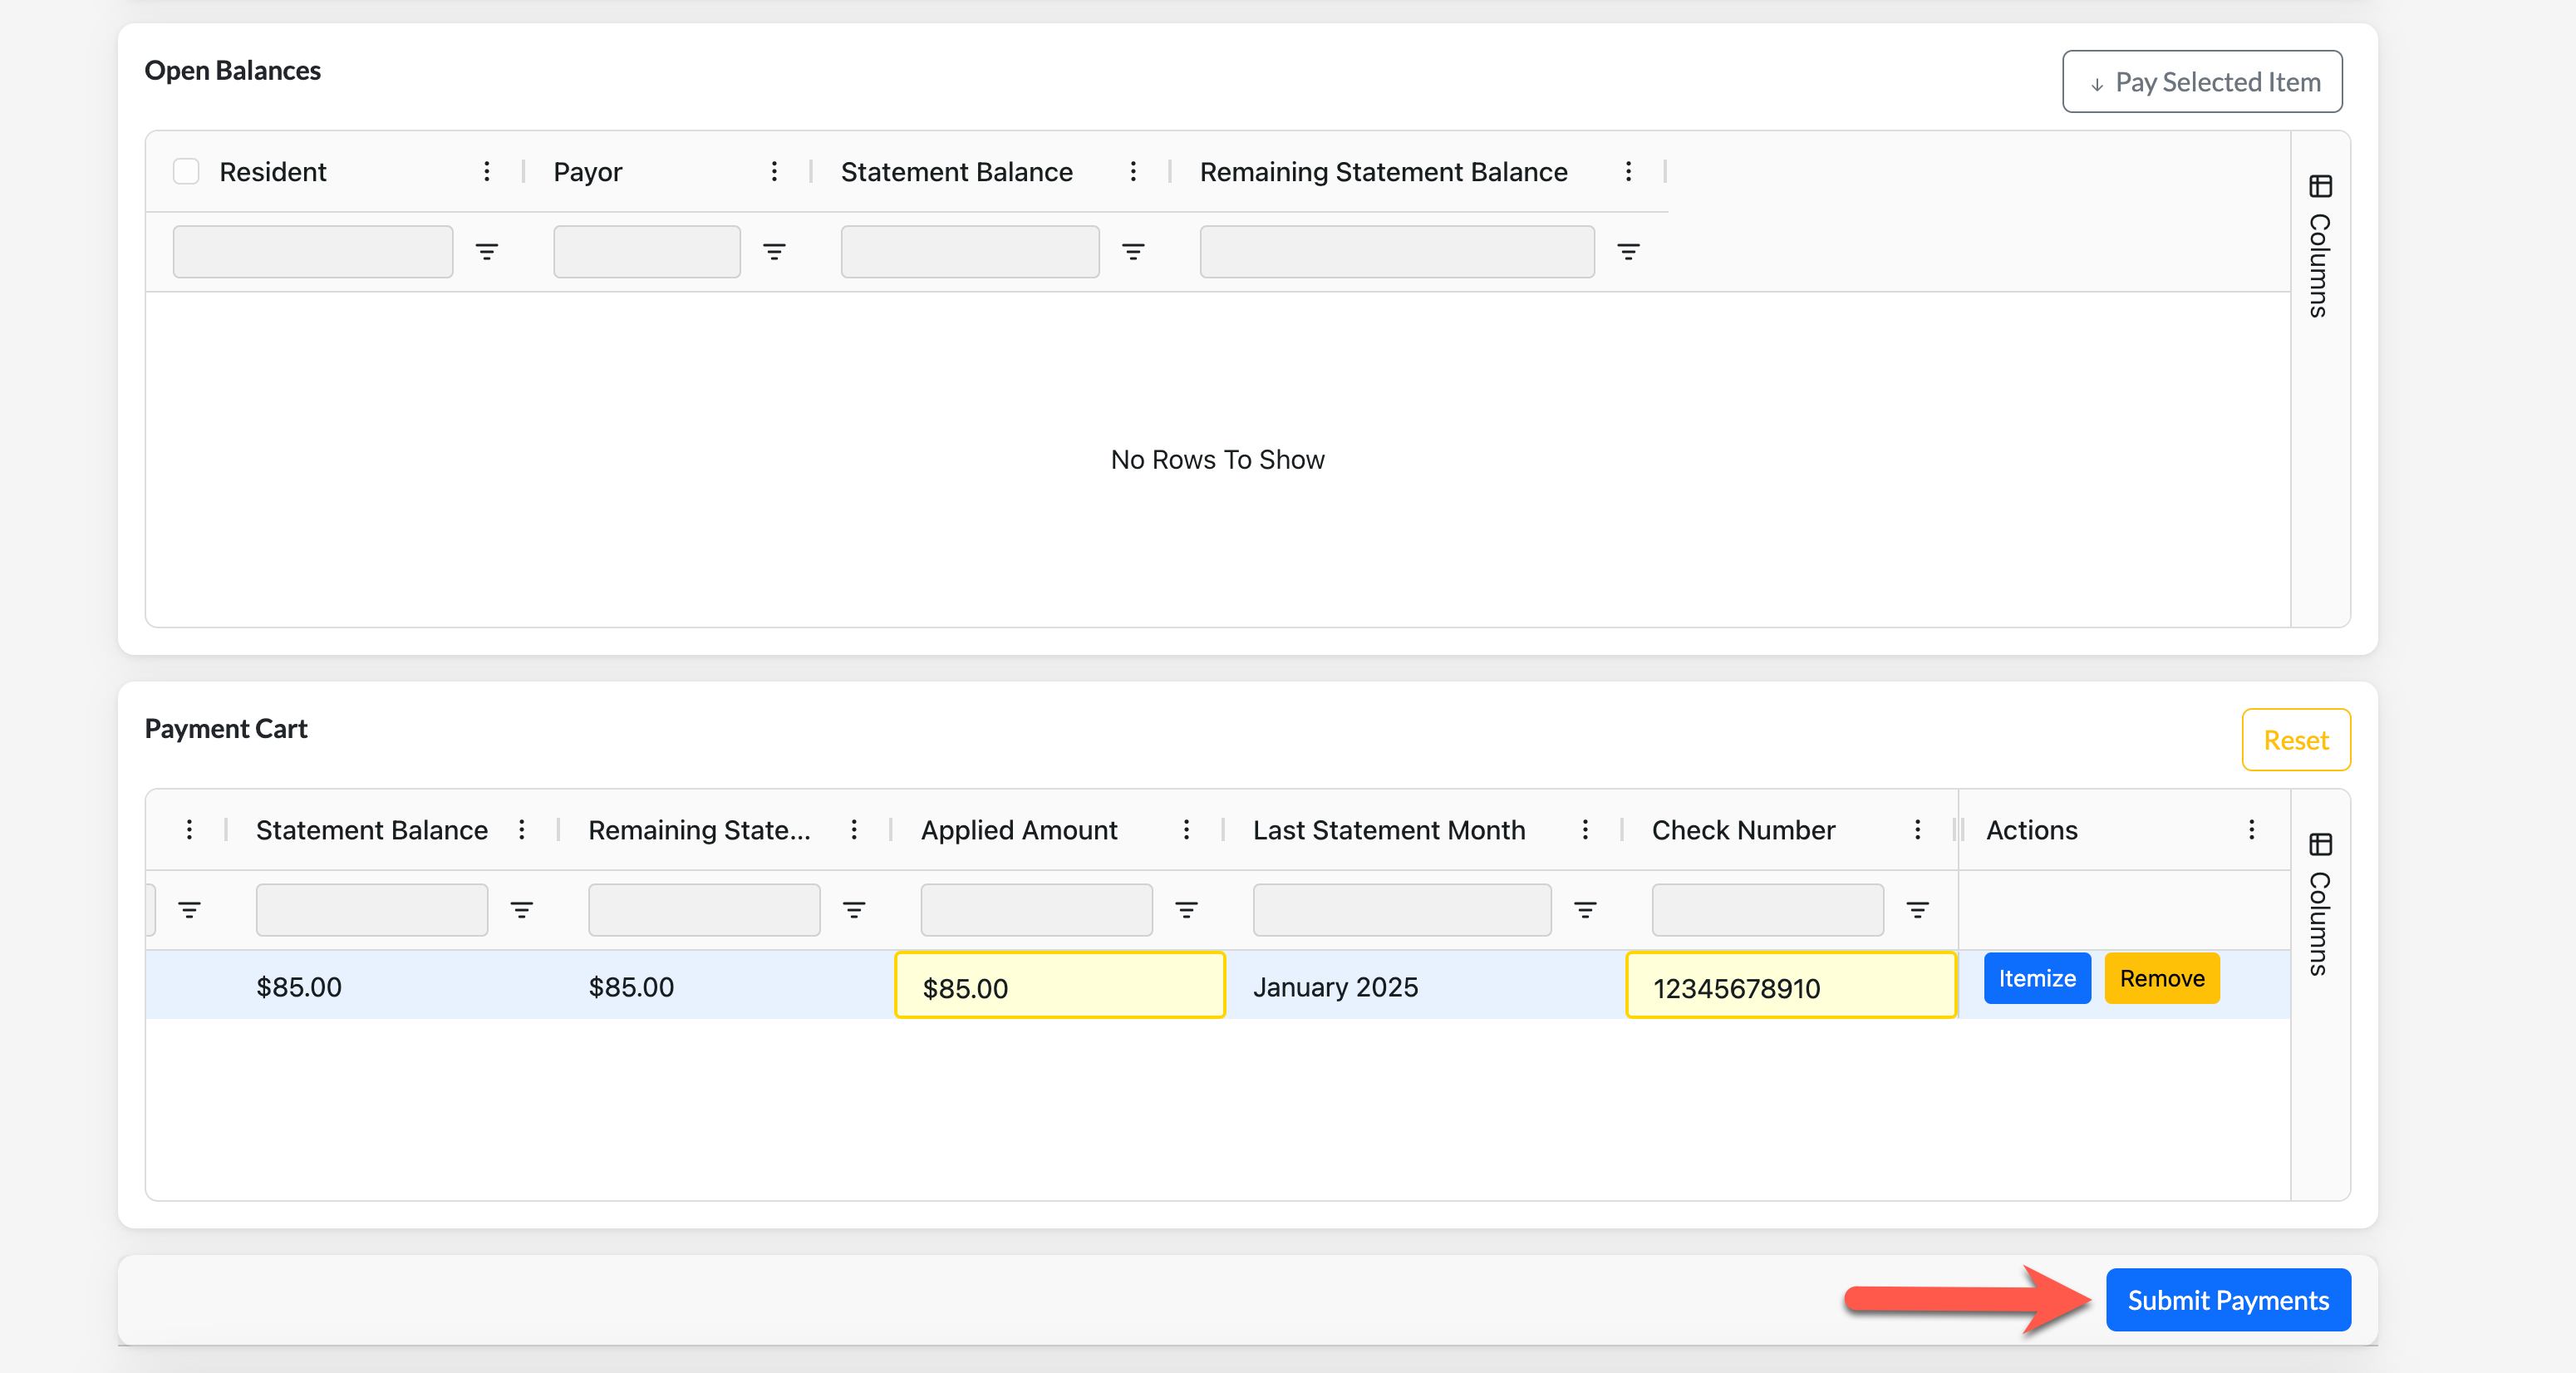Click the Submit Payments button

click(x=2227, y=1300)
